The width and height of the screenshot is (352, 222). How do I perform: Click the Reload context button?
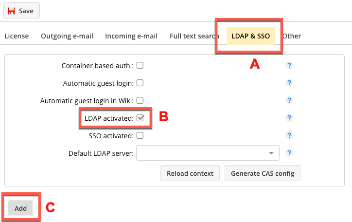pos(190,173)
